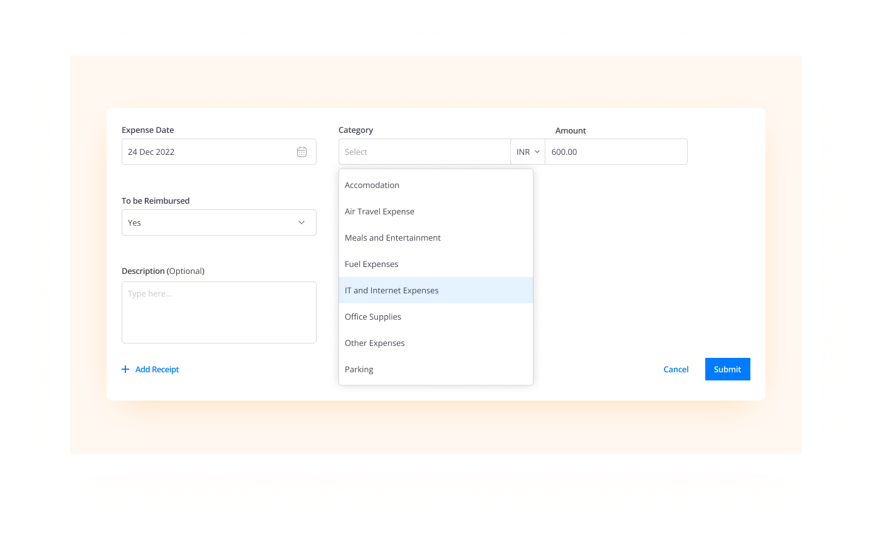Open the To be Reimbursed dropdown
Screen dimensions: 872x539
[219, 222]
